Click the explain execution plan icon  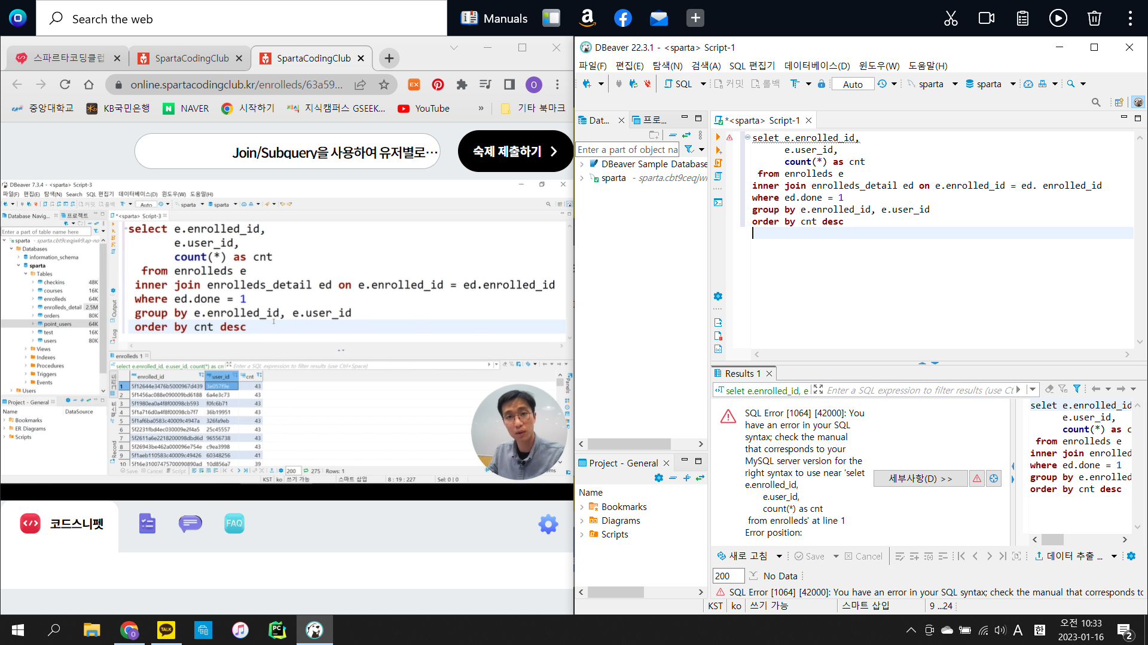(x=718, y=176)
